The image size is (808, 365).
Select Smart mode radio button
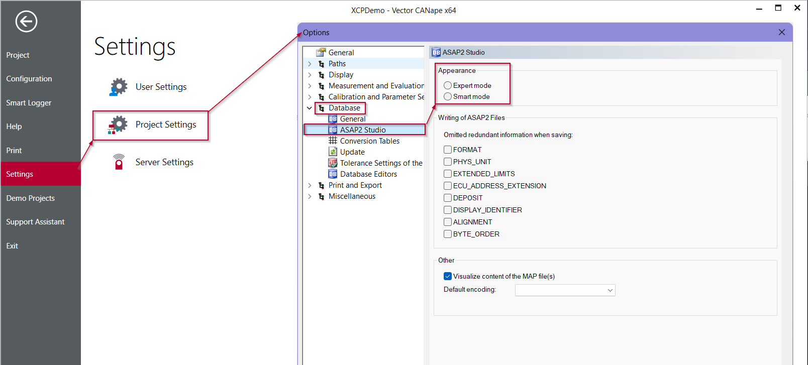[x=448, y=96]
